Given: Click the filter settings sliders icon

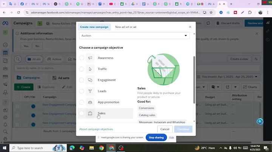Looking at the screenshot, I should coord(256,59).
